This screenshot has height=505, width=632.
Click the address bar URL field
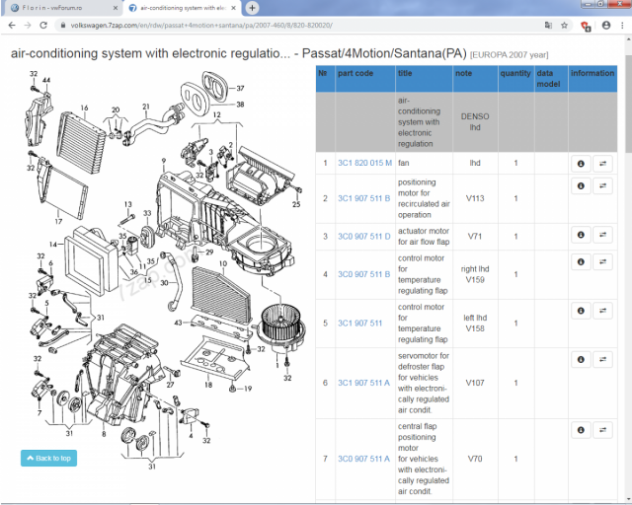click(x=296, y=24)
